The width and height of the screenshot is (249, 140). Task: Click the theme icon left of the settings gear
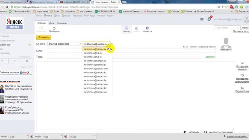202,19
